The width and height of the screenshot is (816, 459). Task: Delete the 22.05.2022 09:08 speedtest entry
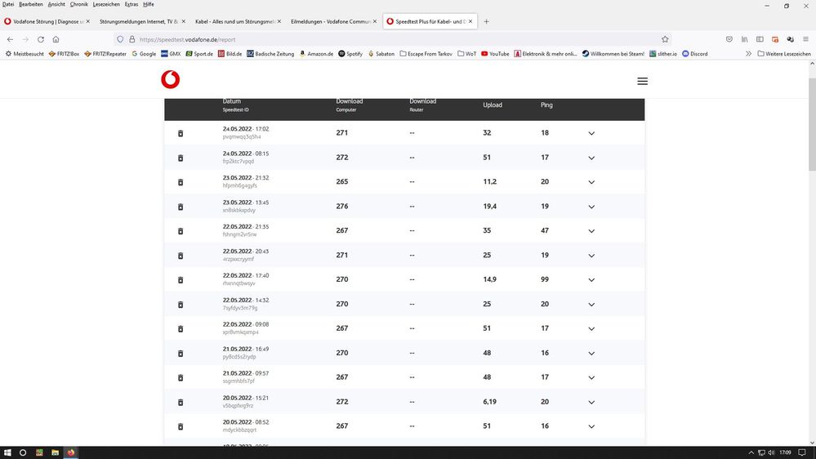(x=181, y=329)
